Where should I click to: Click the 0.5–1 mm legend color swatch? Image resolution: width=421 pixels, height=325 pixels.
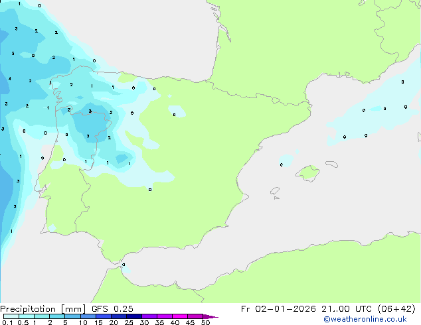[27, 316]
